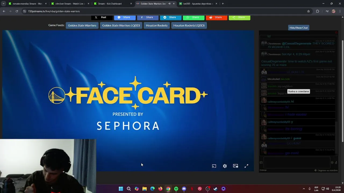
Task: Open the chat emoji picker icon
Action: pos(332,162)
